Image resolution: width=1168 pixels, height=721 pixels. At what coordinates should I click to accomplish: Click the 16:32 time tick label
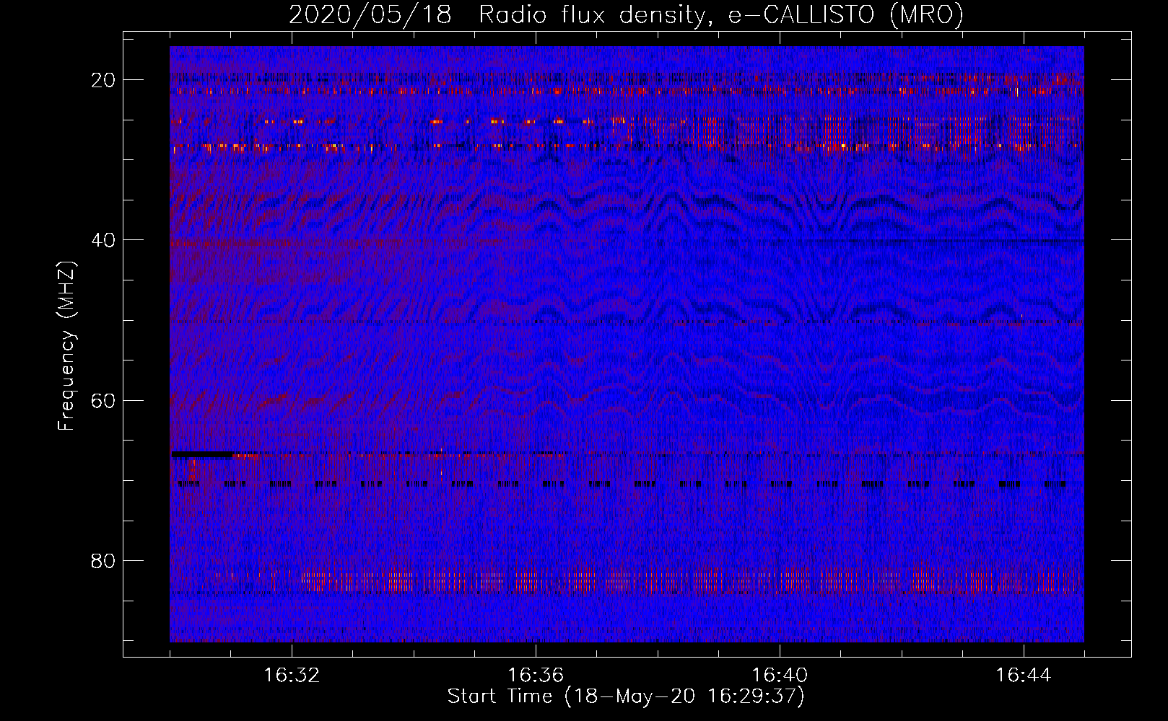tap(292, 676)
